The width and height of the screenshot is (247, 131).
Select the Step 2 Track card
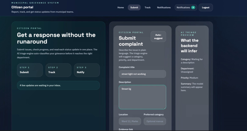tap(58, 70)
